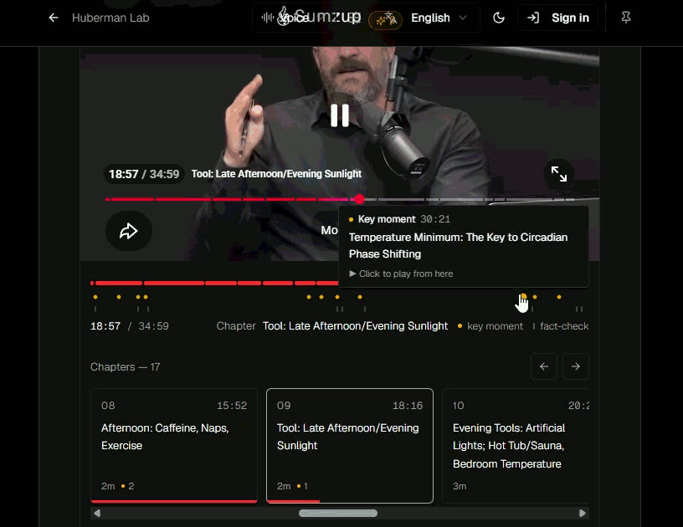Click the highlighted key-moment dot under the cursor
The width and height of the screenshot is (683, 527).
coord(524,297)
